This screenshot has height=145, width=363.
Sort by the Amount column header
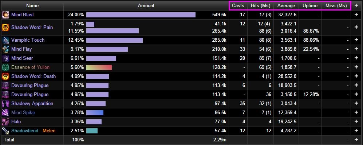click(x=146, y=5)
